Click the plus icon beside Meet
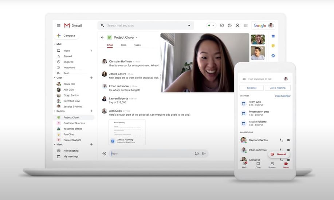This screenshot has height=200, width=334. (x=91, y=144)
